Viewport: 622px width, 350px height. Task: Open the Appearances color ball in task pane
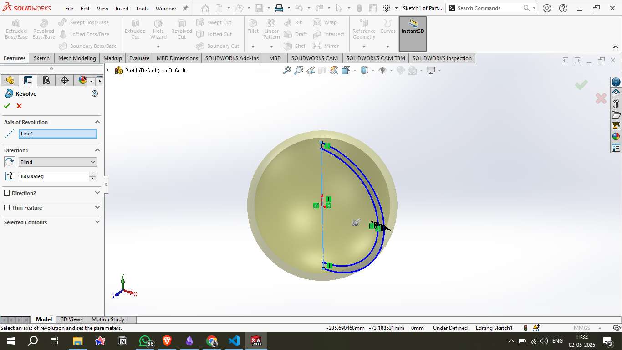coord(616,137)
